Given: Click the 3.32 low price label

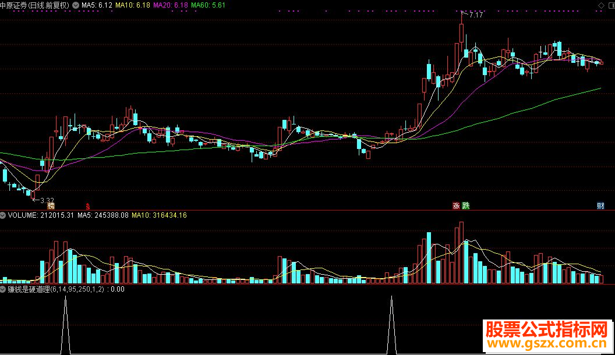Looking at the screenshot, I should coord(47,201).
